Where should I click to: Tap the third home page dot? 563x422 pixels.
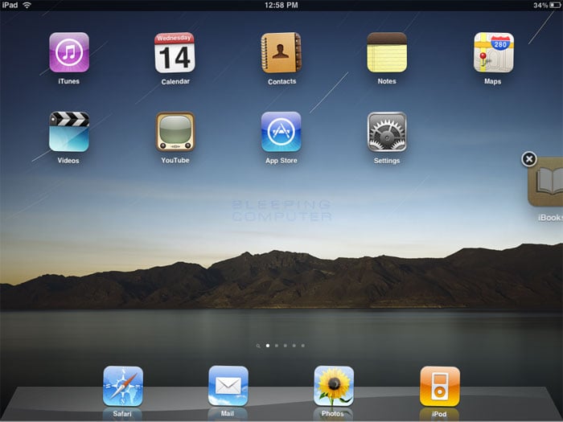point(285,346)
